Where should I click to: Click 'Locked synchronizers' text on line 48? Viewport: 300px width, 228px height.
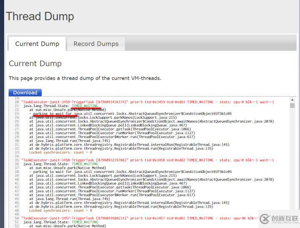(50, 210)
